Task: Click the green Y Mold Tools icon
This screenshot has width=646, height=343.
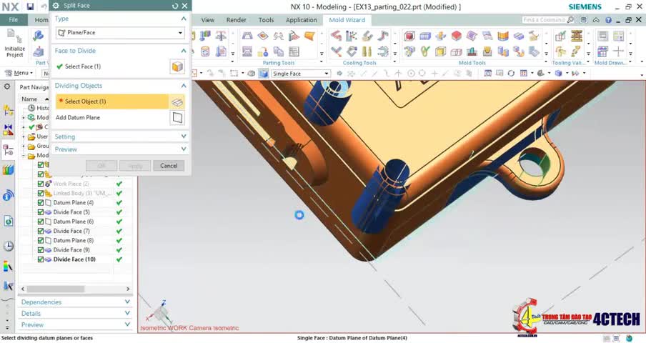Action: click(424, 51)
